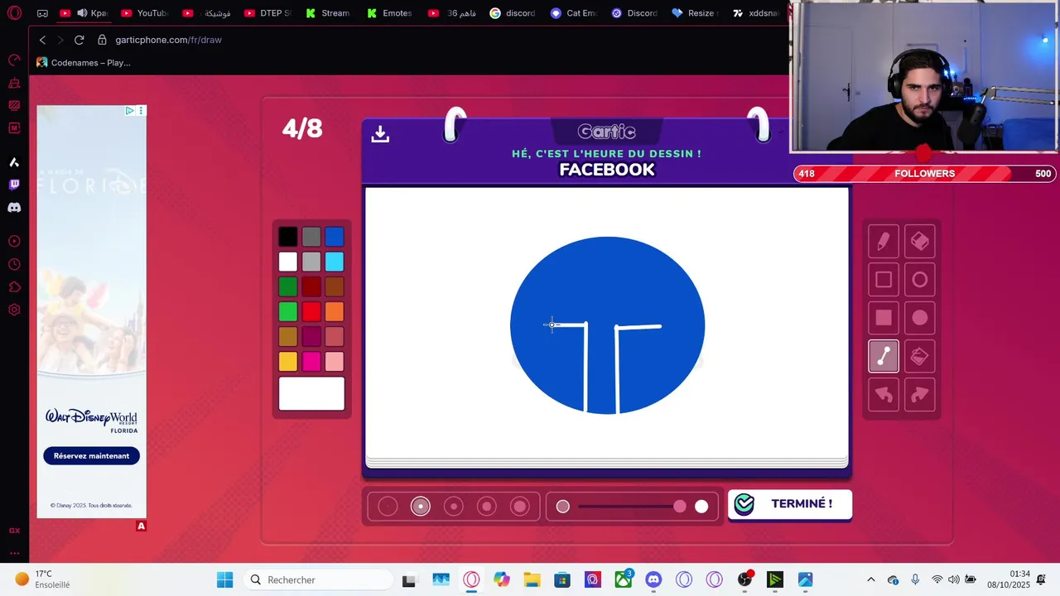The width and height of the screenshot is (1060, 596).
Task: Open Discord from the taskbar
Action: click(x=653, y=579)
